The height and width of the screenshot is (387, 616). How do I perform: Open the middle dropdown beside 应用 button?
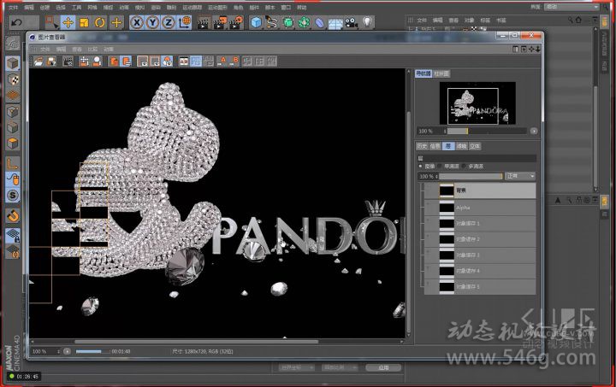tap(340, 368)
